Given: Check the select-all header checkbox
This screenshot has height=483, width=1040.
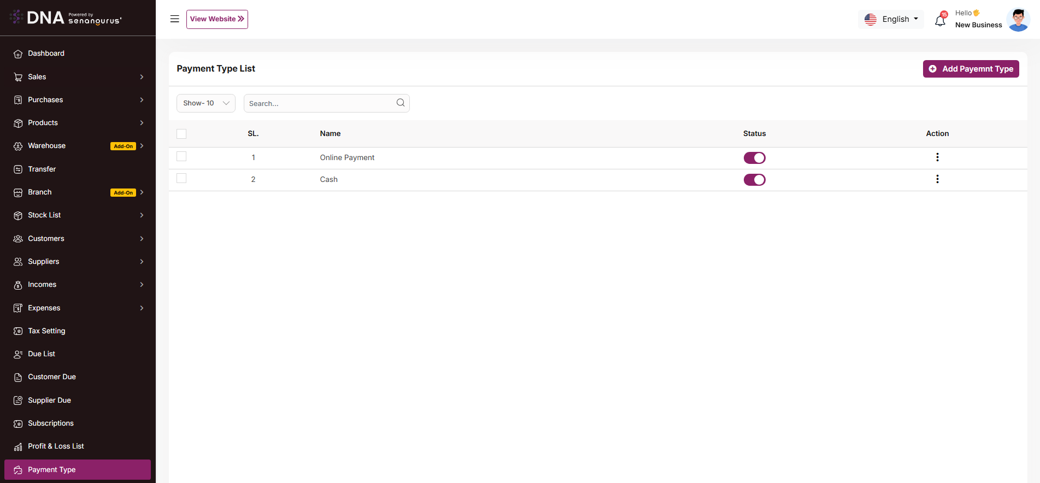Looking at the screenshot, I should click(x=181, y=134).
